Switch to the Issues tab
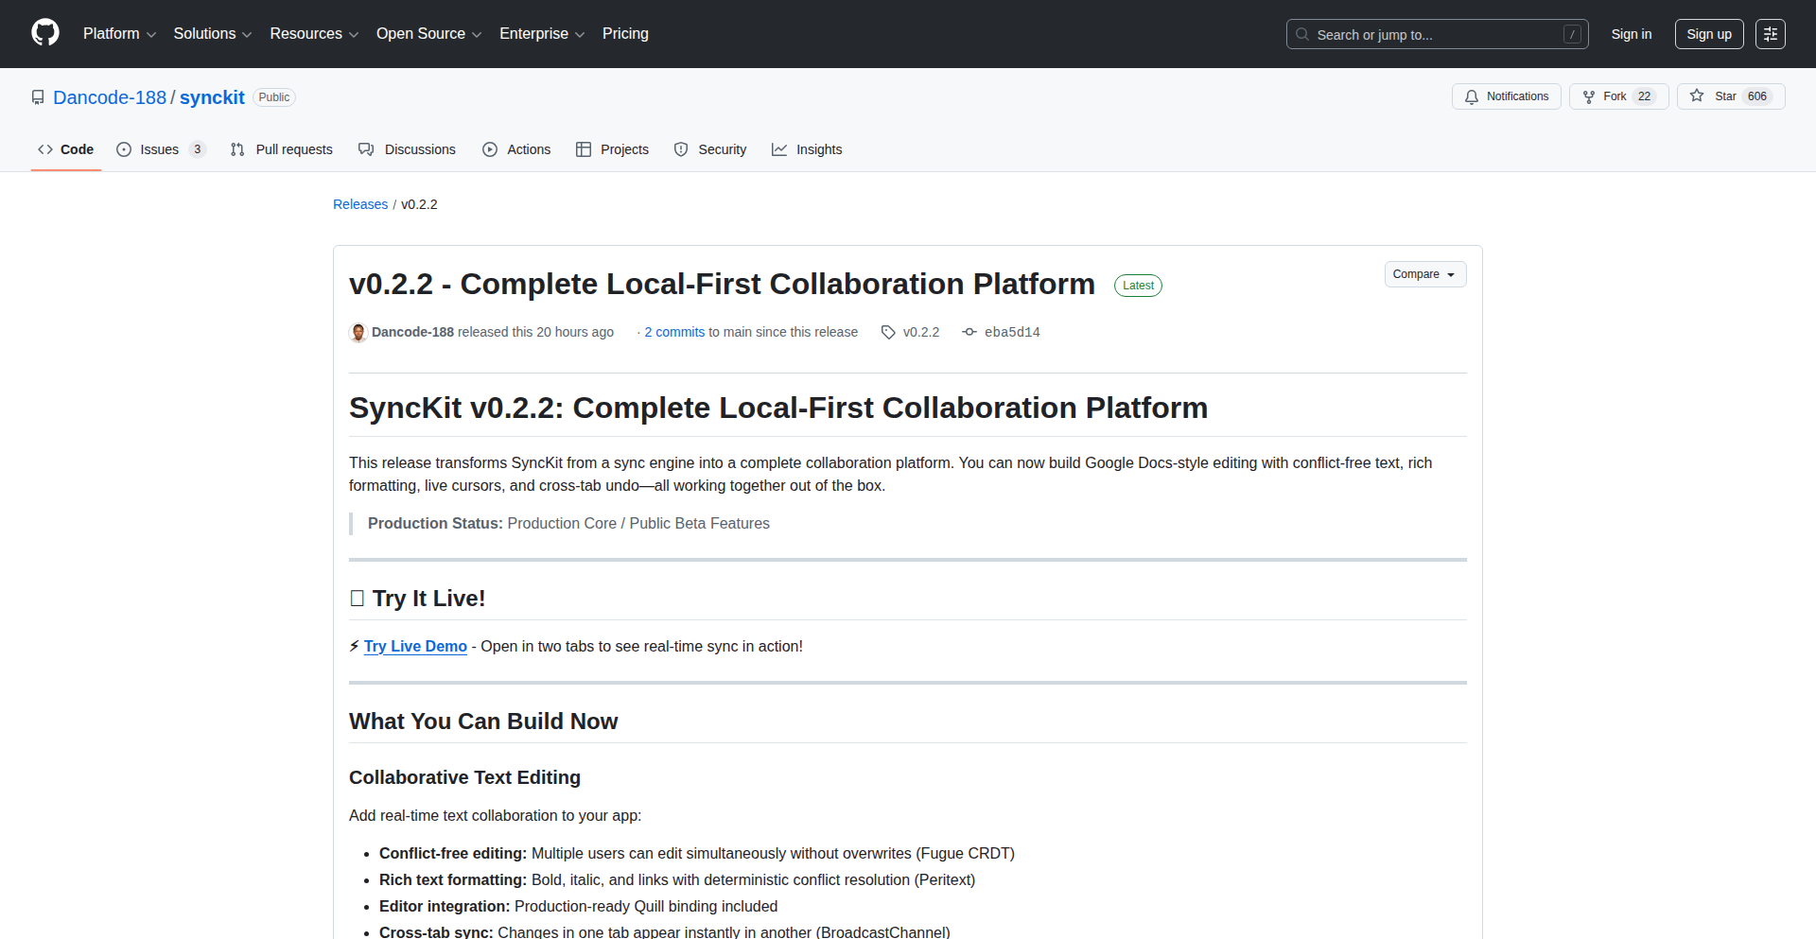Viewport: 1816px width, 939px height. [159, 149]
